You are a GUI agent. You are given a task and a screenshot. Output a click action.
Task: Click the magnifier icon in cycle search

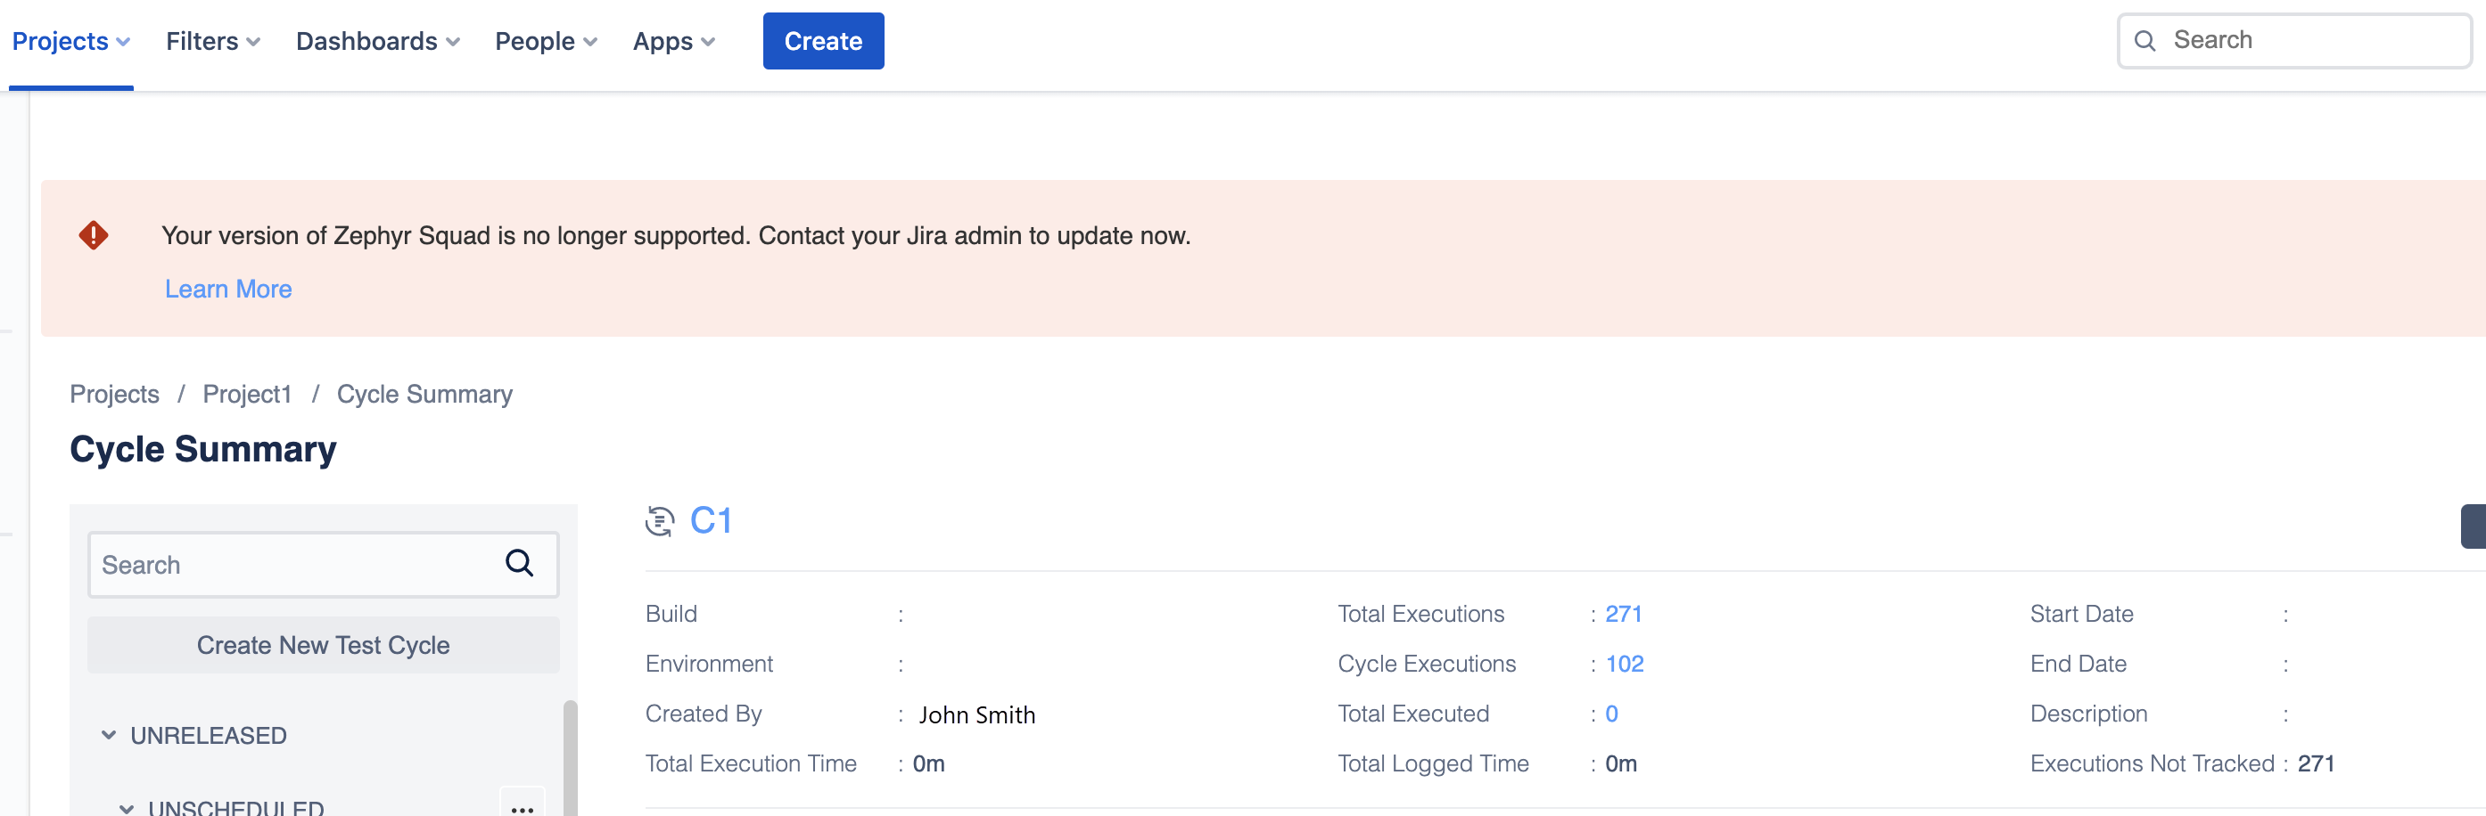(x=519, y=563)
